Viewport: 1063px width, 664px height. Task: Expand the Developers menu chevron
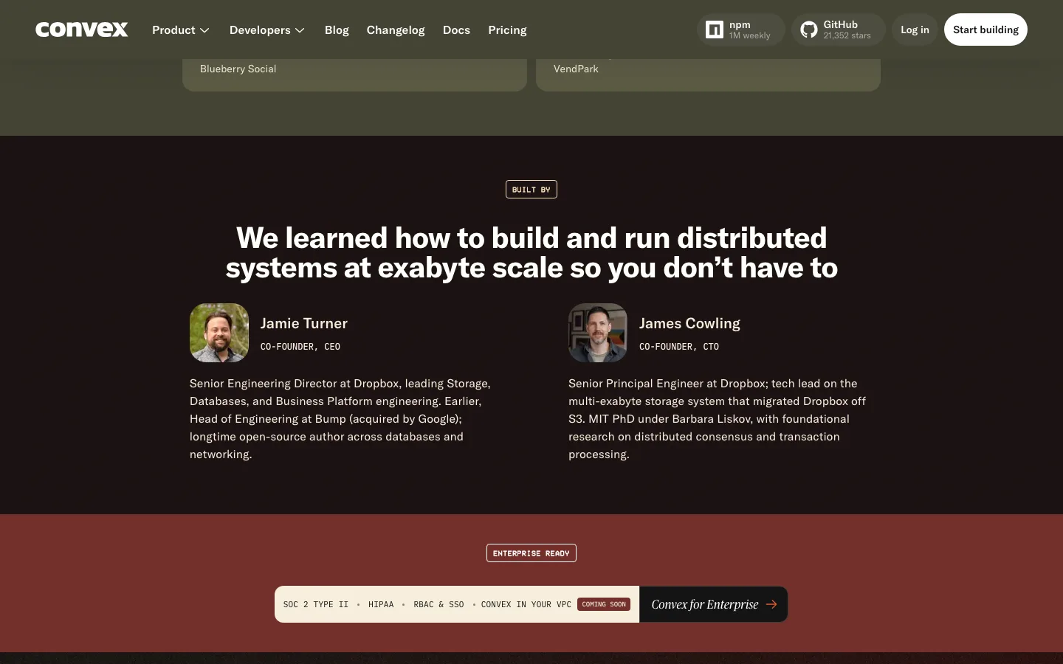tap(300, 30)
